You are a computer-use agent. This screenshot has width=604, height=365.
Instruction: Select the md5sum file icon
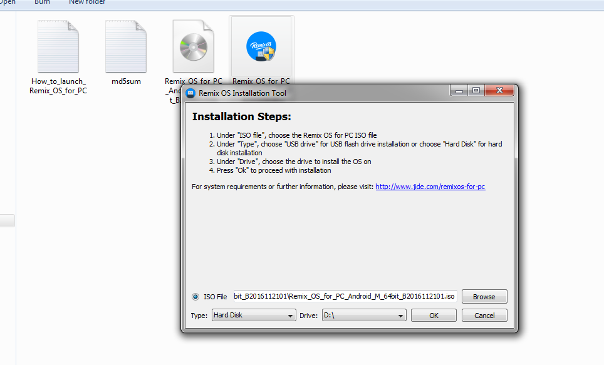pos(126,46)
